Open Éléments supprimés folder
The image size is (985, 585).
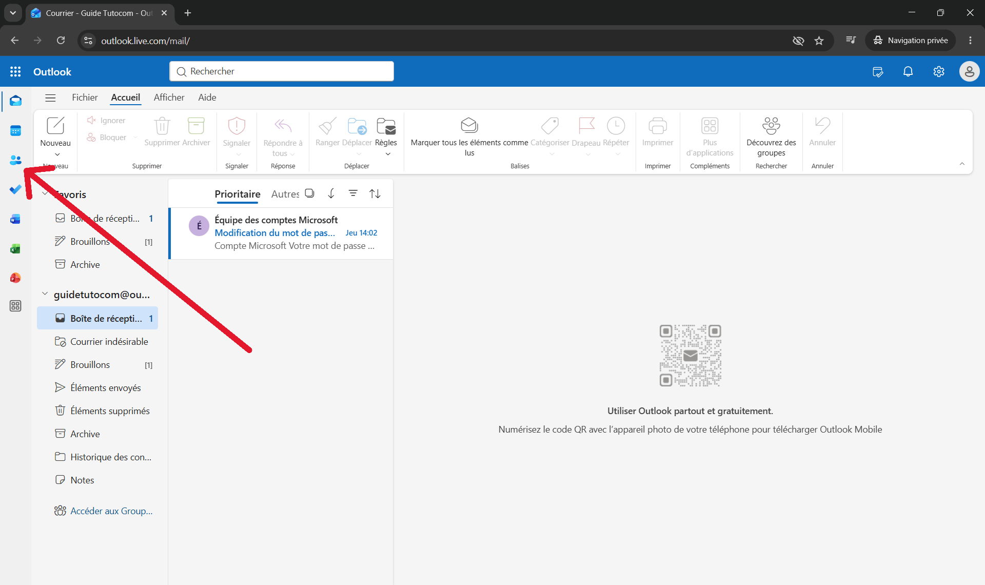click(x=97, y=411)
